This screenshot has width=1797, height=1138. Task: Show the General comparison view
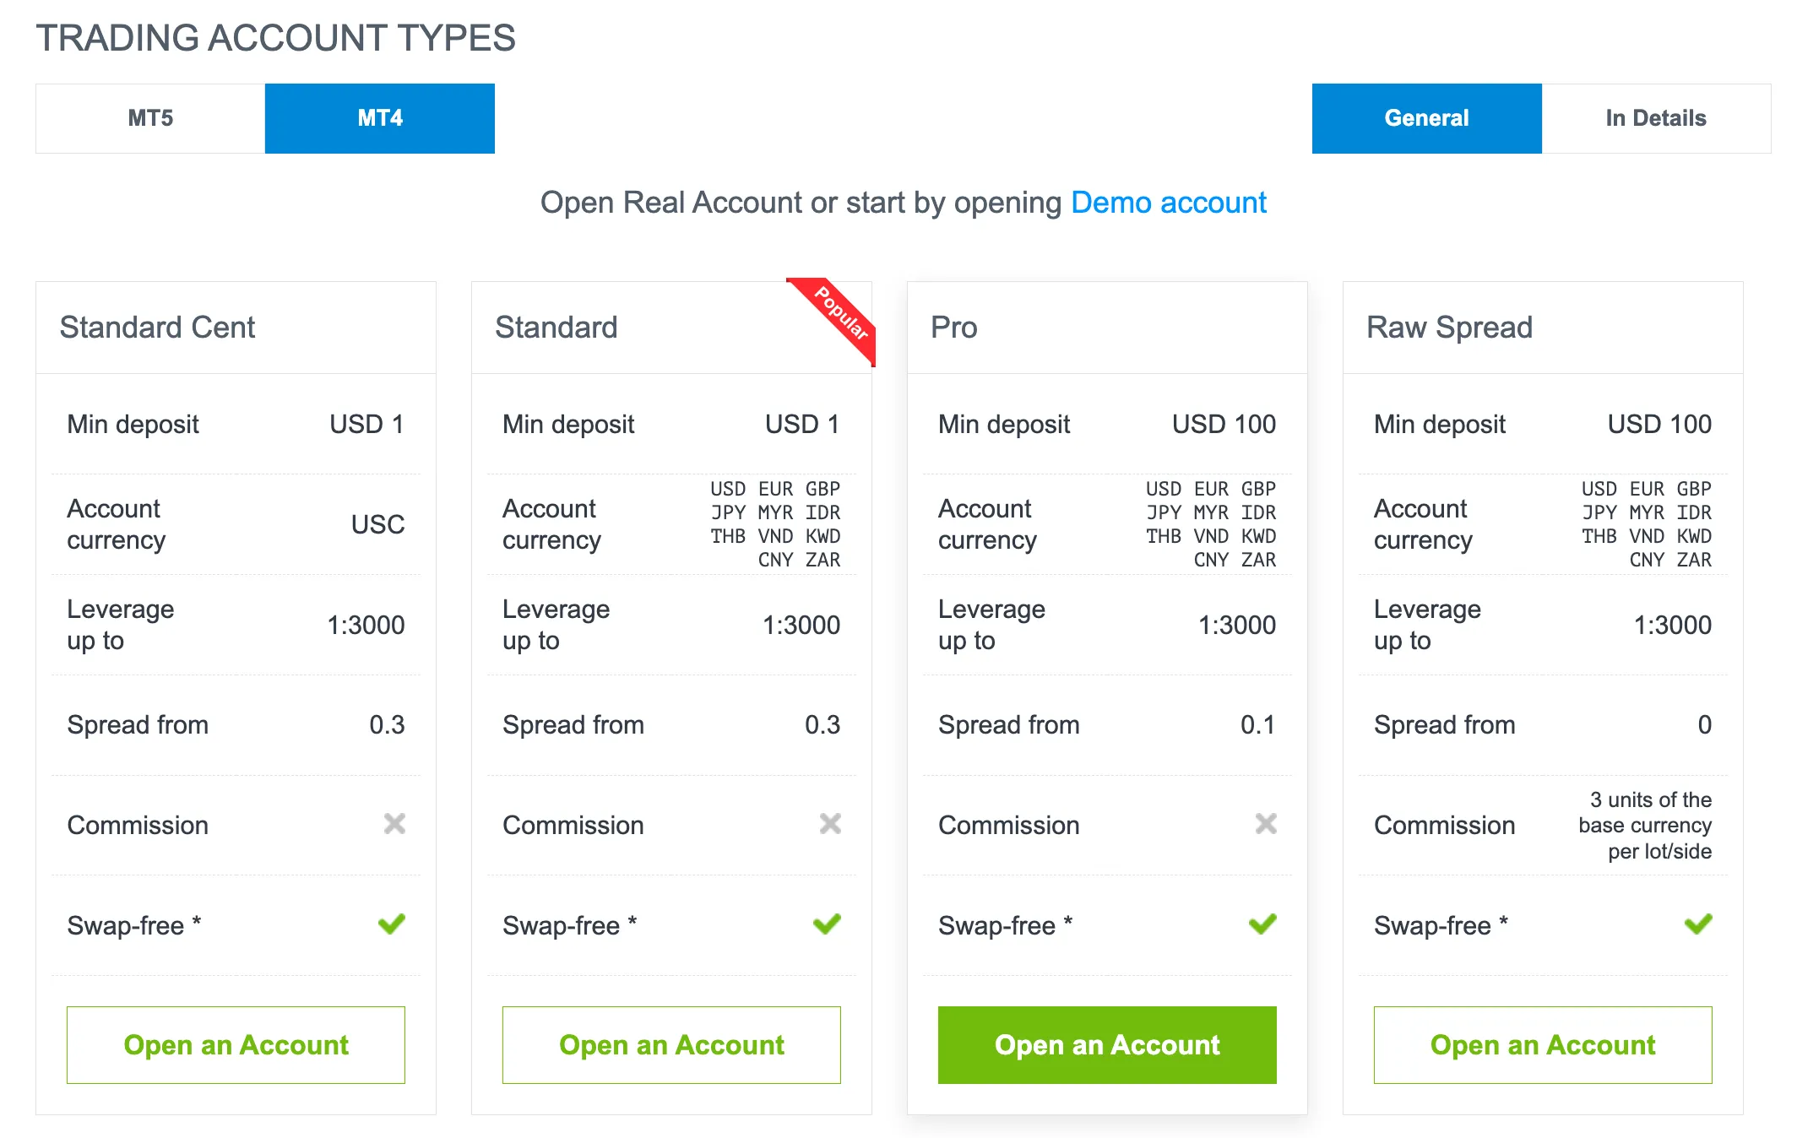tap(1427, 118)
